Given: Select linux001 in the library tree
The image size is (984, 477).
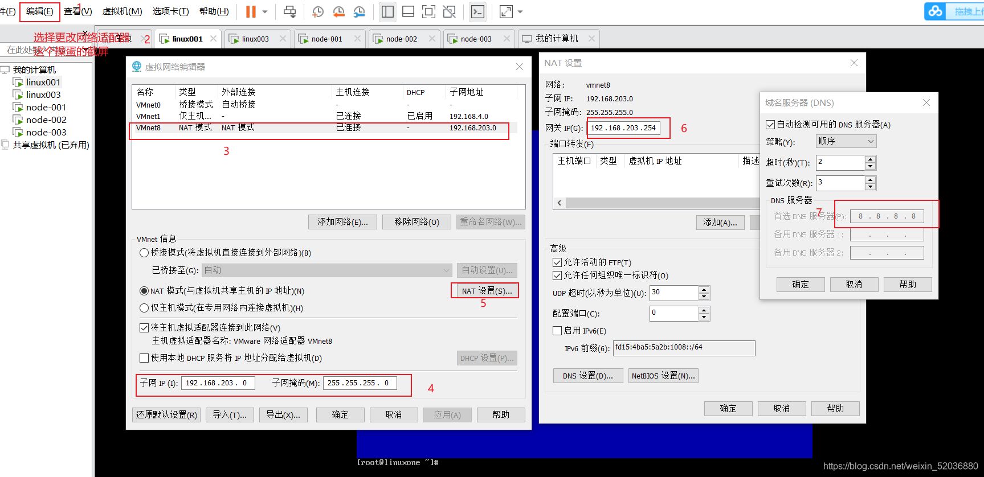Looking at the screenshot, I should coord(43,82).
